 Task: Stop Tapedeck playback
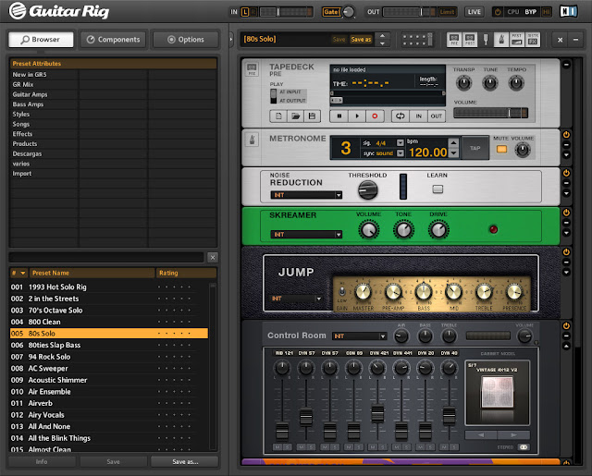coord(339,116)
